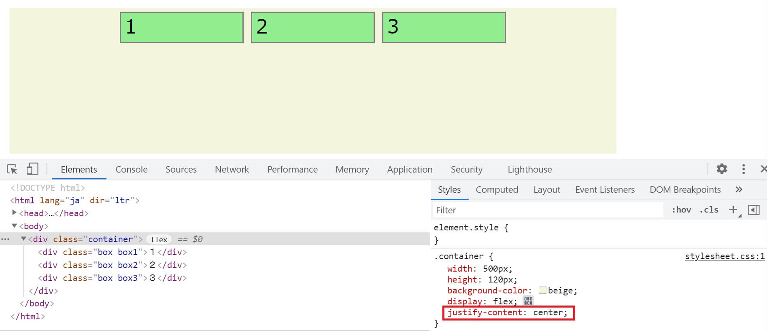Switch to the Console tab
Screen dimensions: 767x331
click(131, 169)
